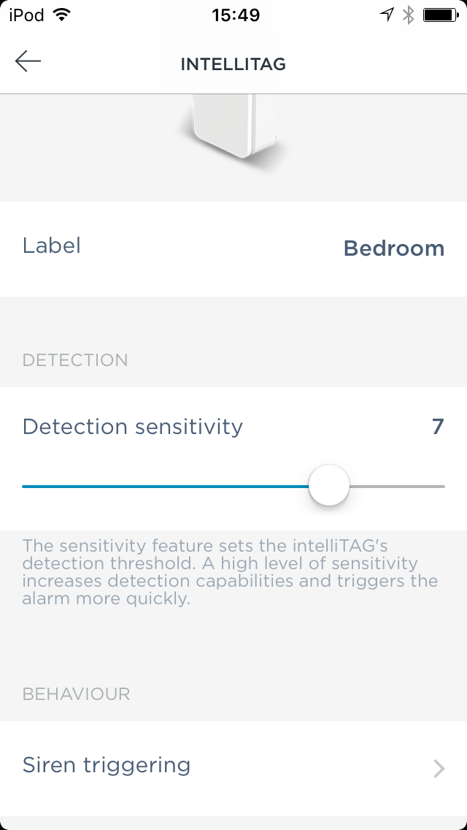467x830 pixels.
Task: Tap the slider track near its minimum end
Action: (x=44, y=484)
